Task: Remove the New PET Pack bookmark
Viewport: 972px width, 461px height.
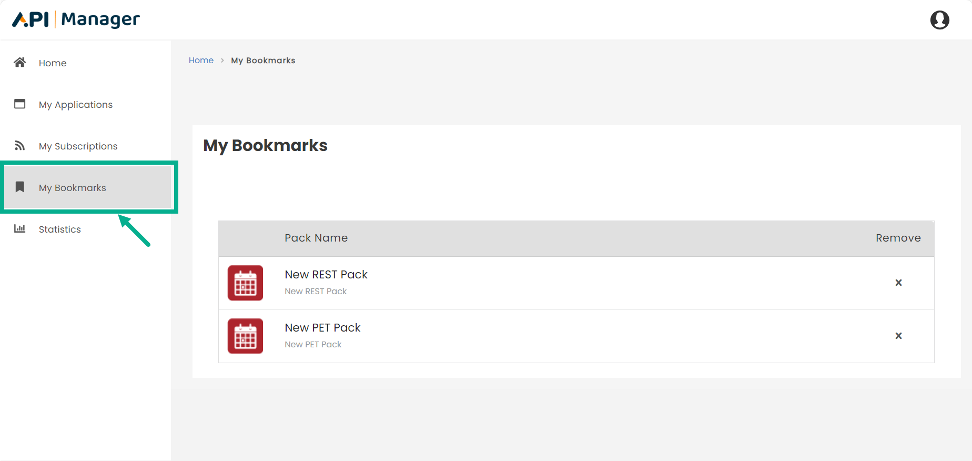Action: tap(898, 336)
